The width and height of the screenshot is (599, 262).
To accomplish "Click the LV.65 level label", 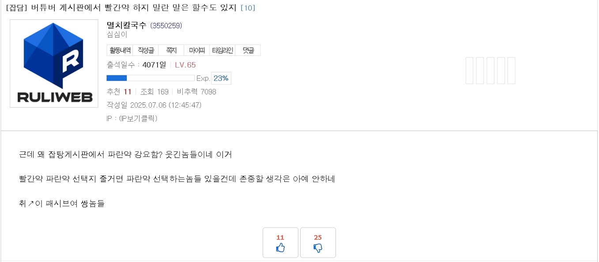I will tap(185, 65).
